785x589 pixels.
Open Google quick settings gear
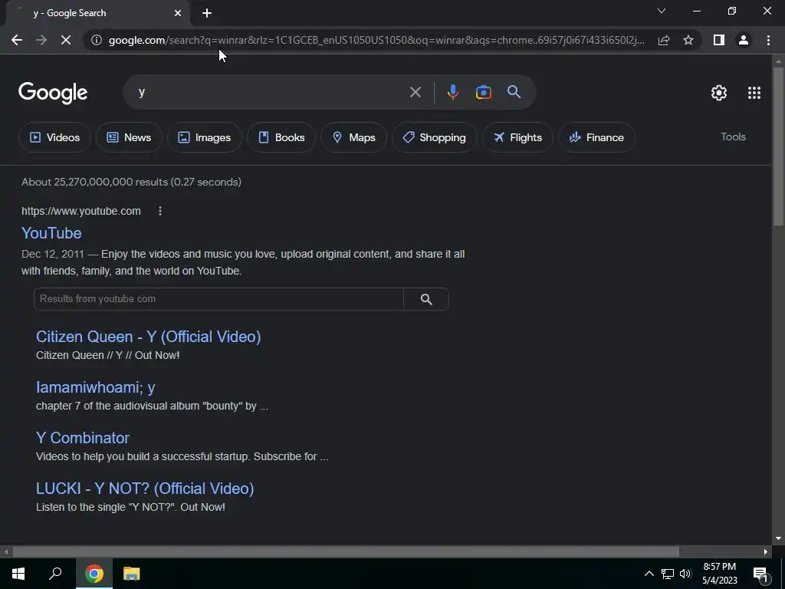point(719,93)
